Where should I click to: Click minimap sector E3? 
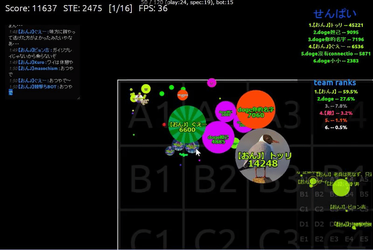click(334, 239)
